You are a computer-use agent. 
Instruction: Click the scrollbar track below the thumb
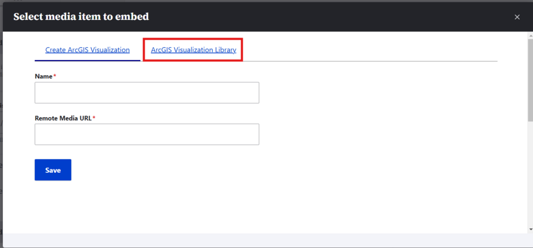click(530, 175)
